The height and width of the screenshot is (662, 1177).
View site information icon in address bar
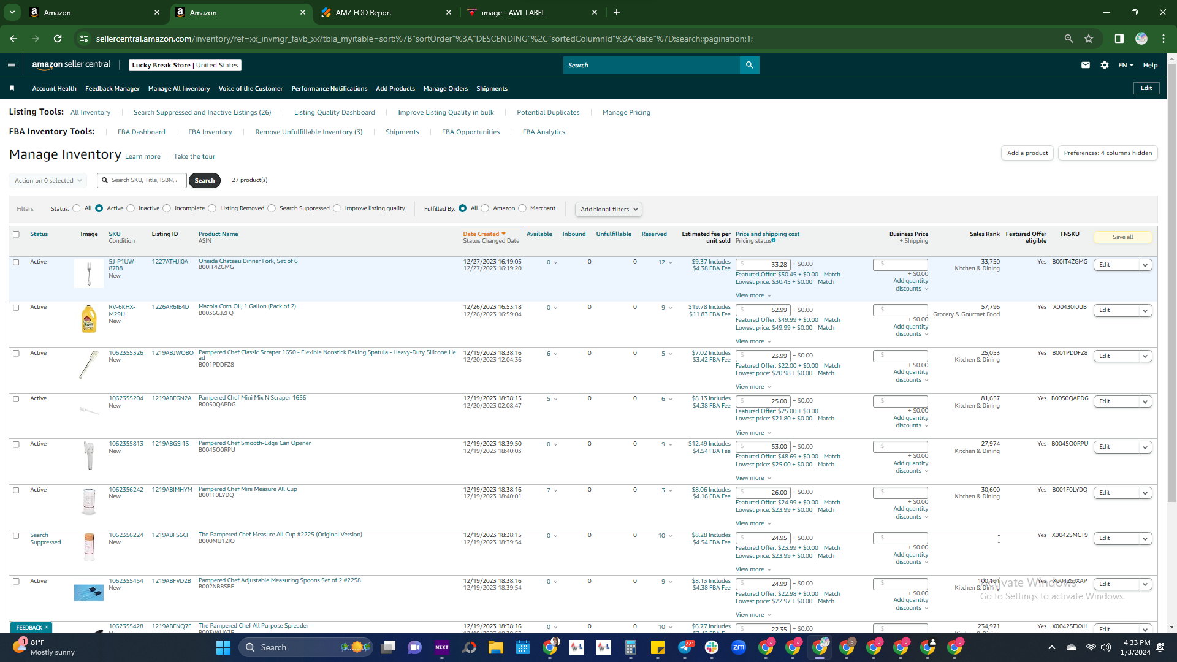[x=84, y=39]
